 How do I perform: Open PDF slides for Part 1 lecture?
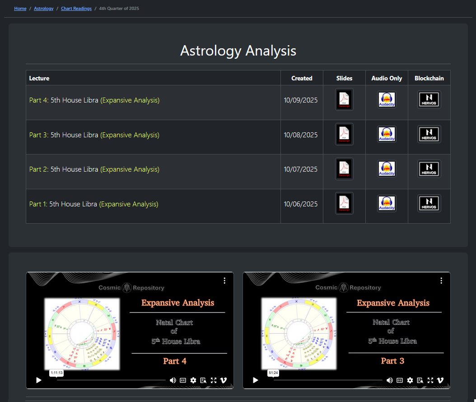point(344,203)
